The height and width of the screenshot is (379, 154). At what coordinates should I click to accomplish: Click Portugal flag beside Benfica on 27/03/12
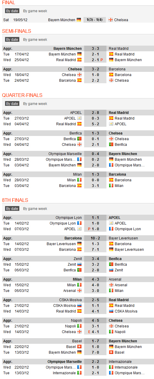pyautogui.click(x=79, y=139)
